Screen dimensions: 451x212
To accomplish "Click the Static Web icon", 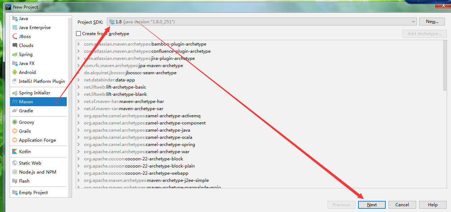I will (15, 163).
